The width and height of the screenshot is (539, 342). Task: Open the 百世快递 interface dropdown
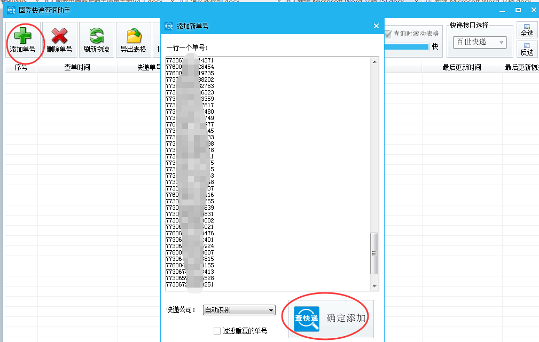[x=480, y=42]
